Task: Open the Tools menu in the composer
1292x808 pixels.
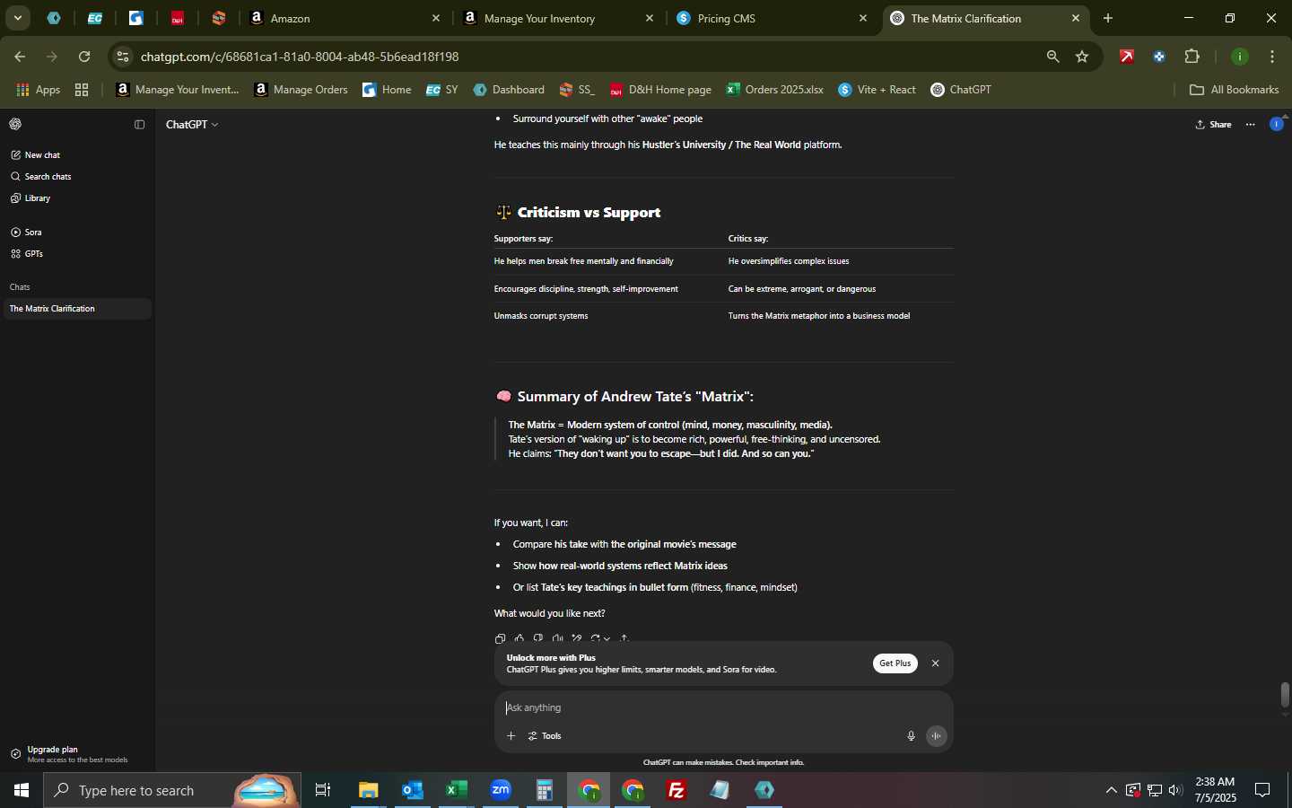Action: point(545,736)
